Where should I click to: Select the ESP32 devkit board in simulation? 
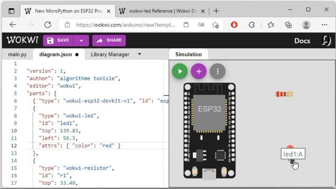click(209, 131)
